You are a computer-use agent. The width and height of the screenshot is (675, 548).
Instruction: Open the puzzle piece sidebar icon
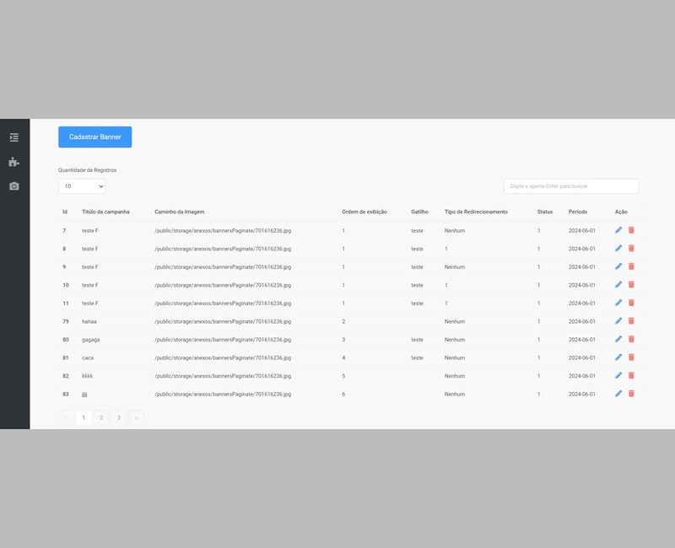(13, 162)
